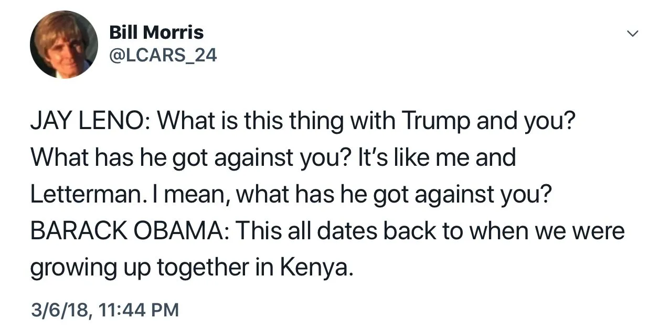Screen dimensions: 649x329
Task: Open the tweet options chevron menu
Action: [633, 34]
